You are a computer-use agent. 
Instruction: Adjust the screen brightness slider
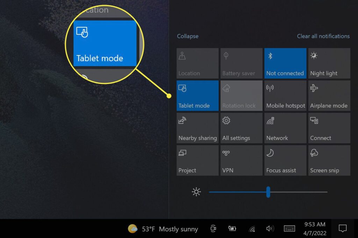268,192
